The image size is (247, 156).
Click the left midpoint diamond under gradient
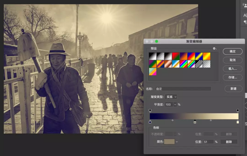172,120
